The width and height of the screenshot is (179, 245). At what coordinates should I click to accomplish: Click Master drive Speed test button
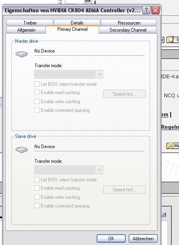124,94
